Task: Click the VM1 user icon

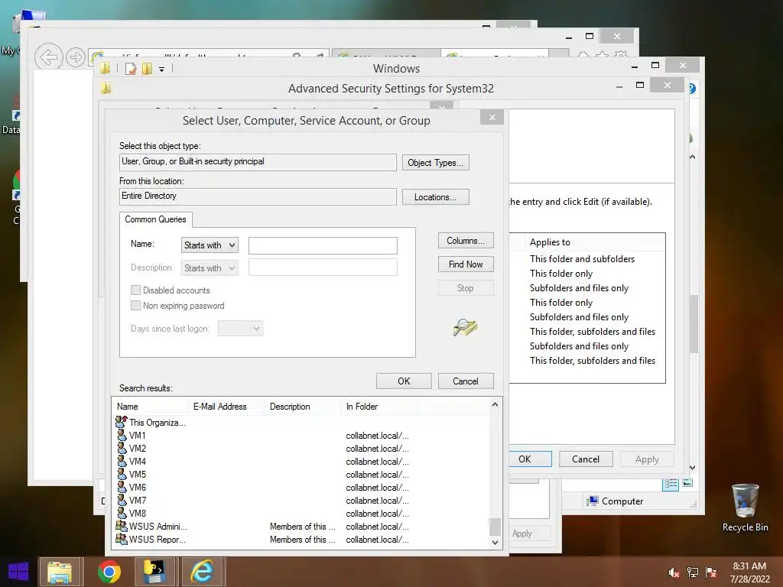Action: [122, 435]
